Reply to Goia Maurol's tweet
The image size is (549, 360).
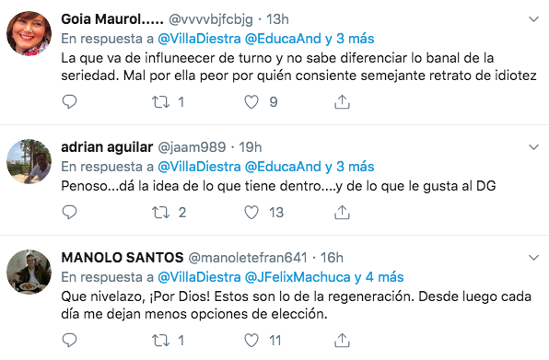[69, 102]
